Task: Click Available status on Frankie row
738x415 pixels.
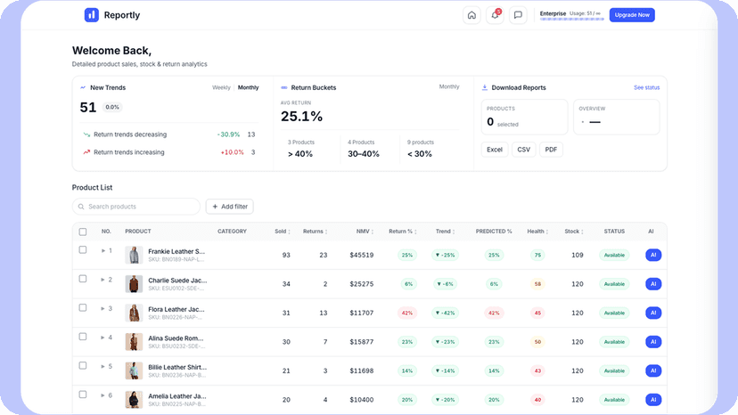Action: click(x=614, y=255)
